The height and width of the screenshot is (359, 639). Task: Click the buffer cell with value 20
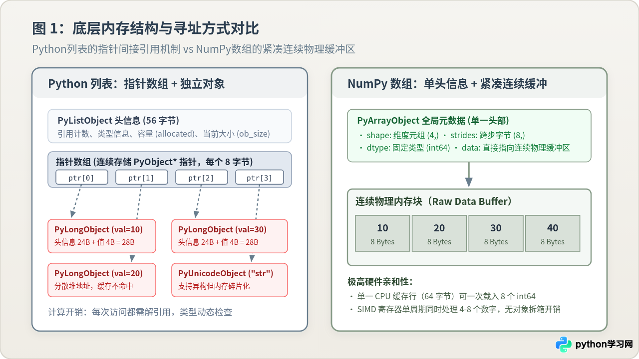(x=439, y=234)
